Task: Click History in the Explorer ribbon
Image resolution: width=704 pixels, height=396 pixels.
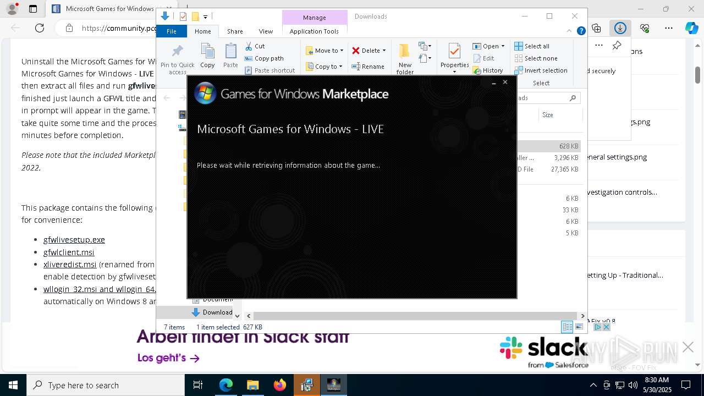Action: click(x=488, y=70)
